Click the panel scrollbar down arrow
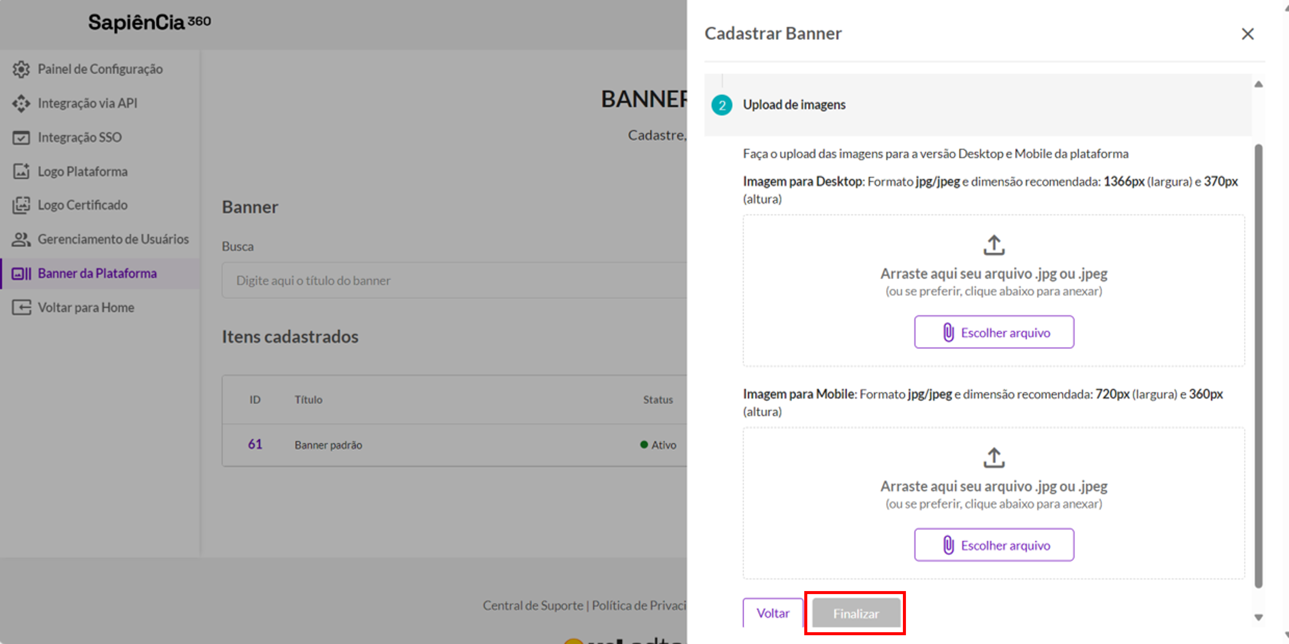1289x644 pixels. (x=1258, y=617)
